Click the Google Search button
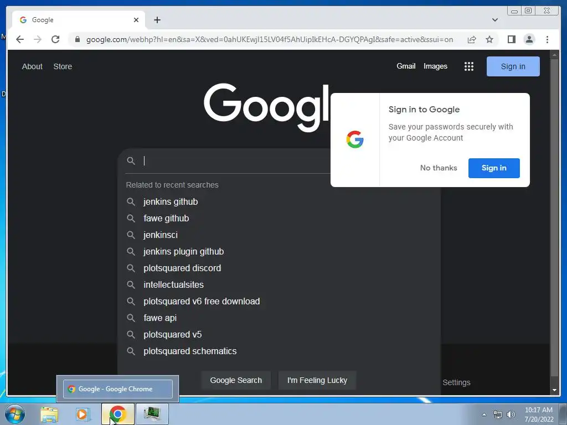This screenshot has height=425, width=567. pos(236,380)
